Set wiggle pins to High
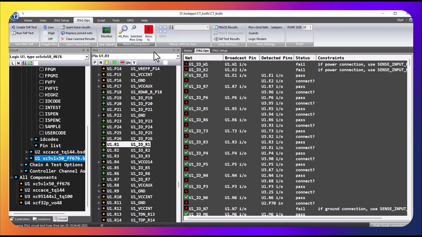The height and width of the screenshot is (237, 422). pyautogui.click(x=48, y=33)
